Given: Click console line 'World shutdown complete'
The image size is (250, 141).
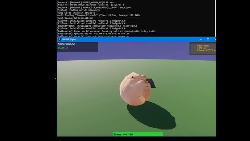Looking at the screenshot, I should (76, 13).
